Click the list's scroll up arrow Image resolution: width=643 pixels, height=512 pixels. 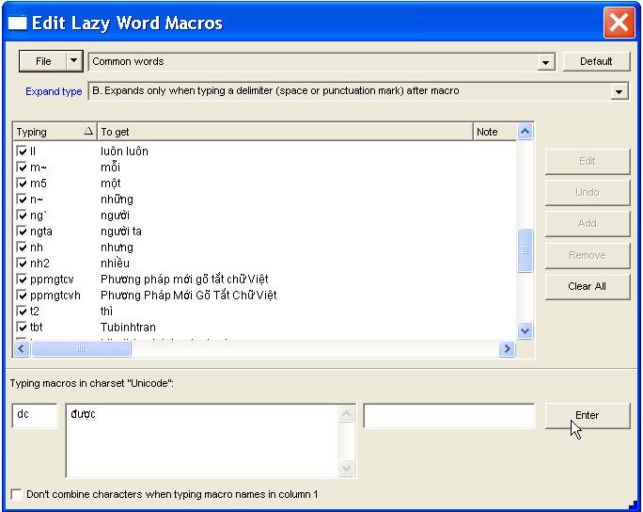click(x=525, y=132)
